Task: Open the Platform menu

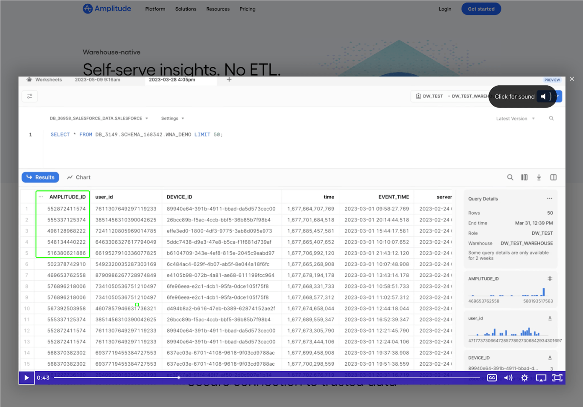Action: tap(155, 9)
